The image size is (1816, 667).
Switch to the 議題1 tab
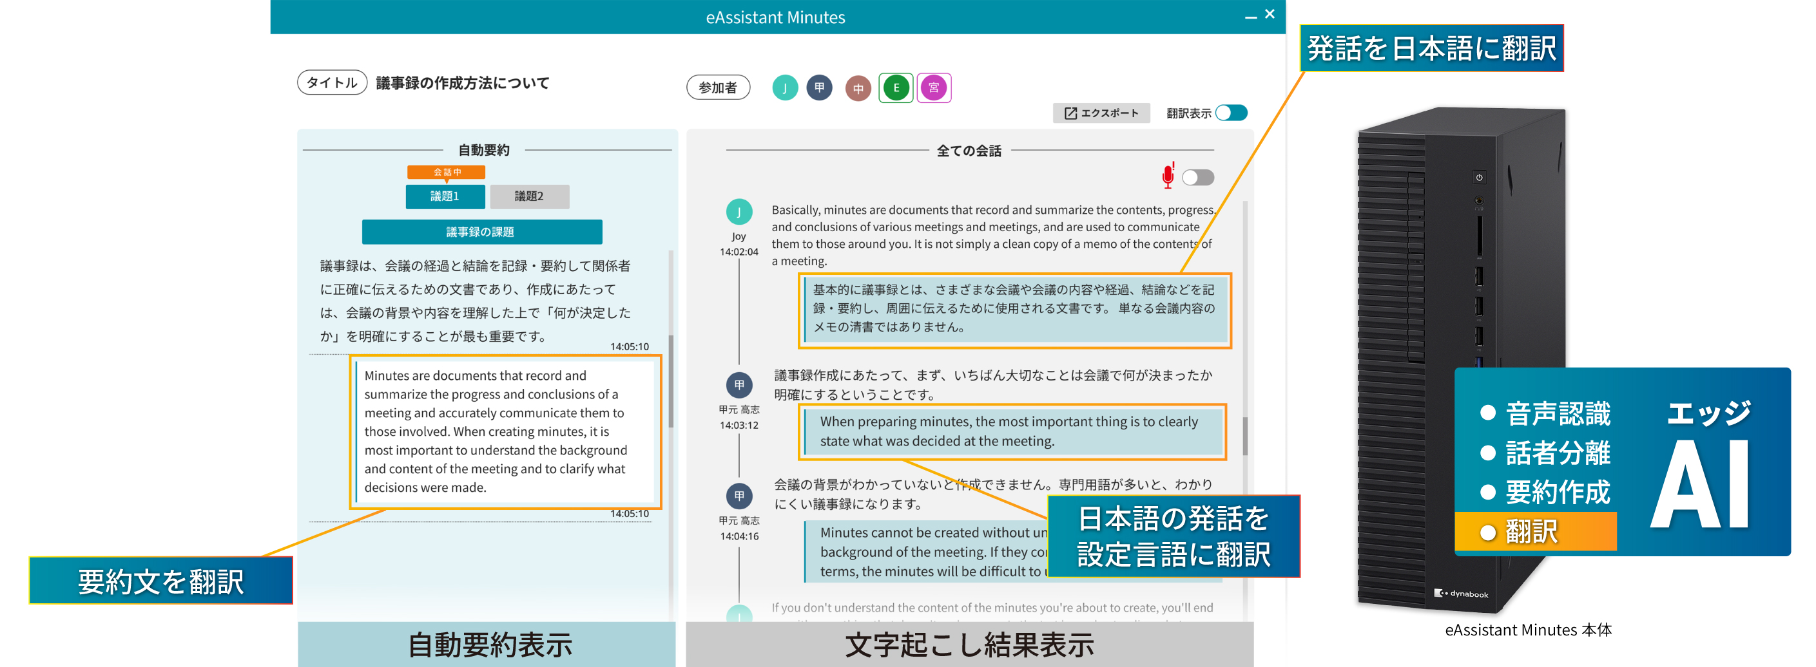click(445, 196)
